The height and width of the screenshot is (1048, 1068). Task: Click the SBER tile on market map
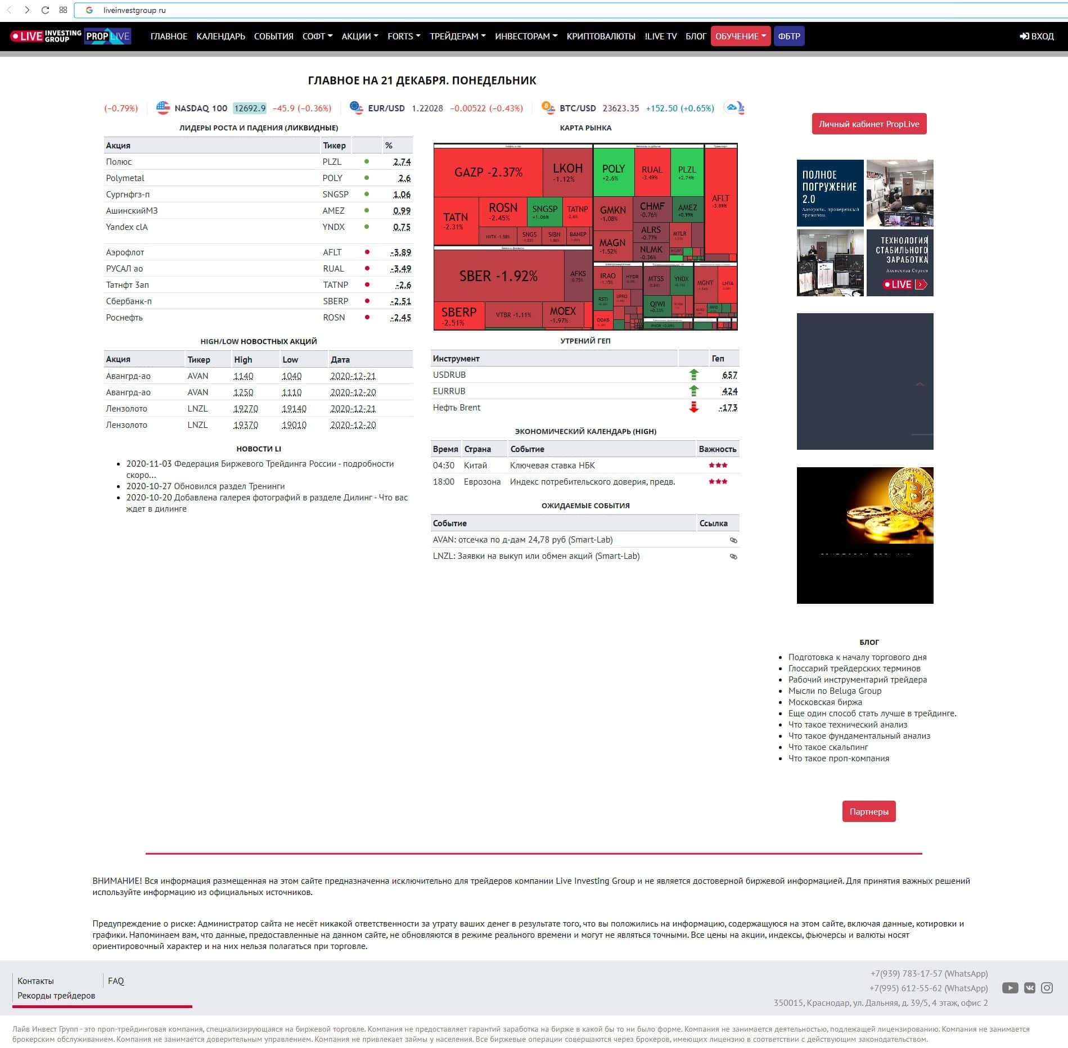498,275
